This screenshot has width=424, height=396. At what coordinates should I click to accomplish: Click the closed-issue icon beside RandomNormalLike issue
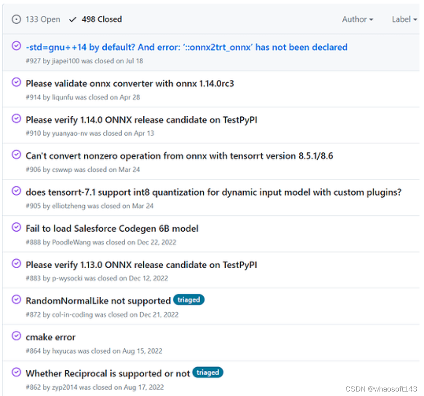(x=16, y=300)
